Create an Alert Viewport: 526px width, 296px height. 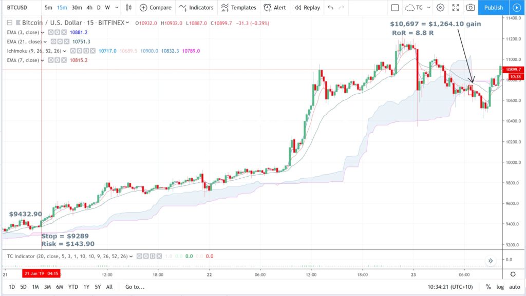click(x=275, y=7)
